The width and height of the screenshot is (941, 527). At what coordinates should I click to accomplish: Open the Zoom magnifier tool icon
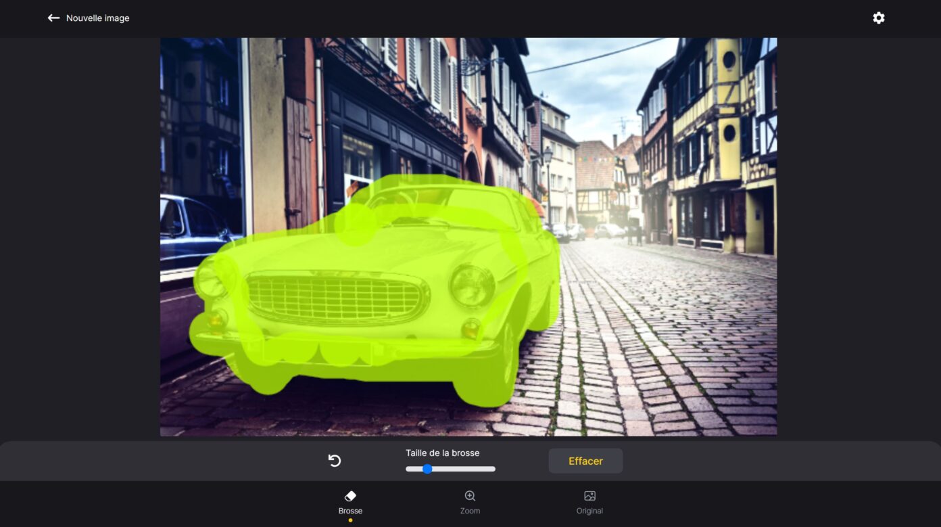coord(469,496)
